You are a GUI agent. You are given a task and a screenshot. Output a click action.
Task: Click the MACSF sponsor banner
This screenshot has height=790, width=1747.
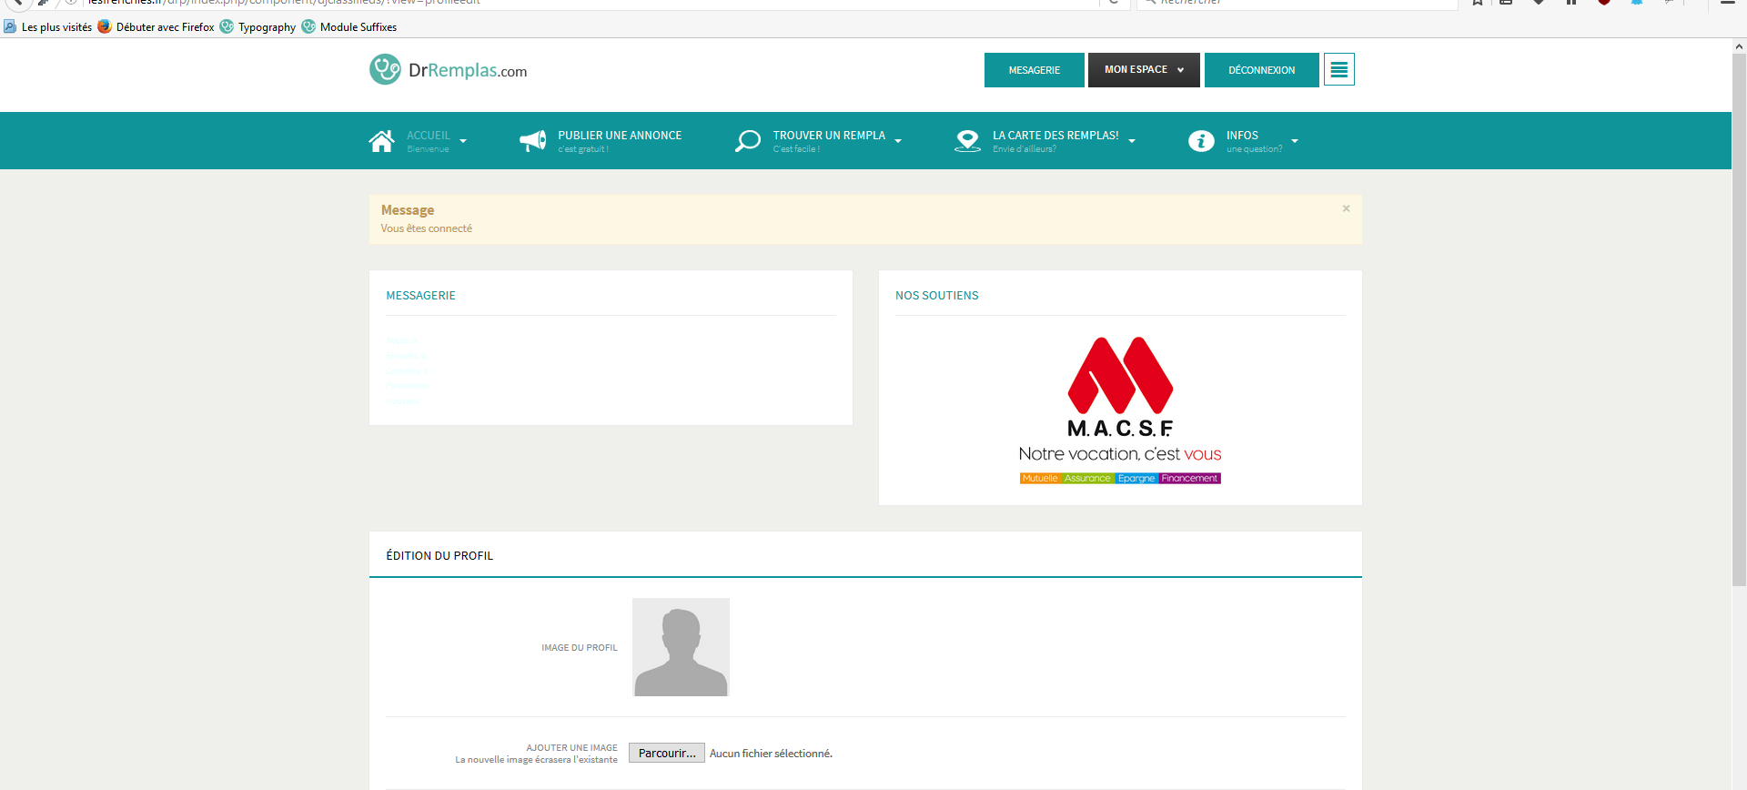point(1120,410)
